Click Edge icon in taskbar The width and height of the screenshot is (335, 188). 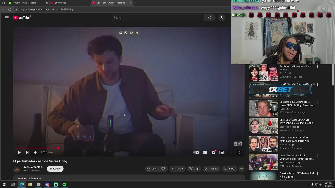(21, 185)
